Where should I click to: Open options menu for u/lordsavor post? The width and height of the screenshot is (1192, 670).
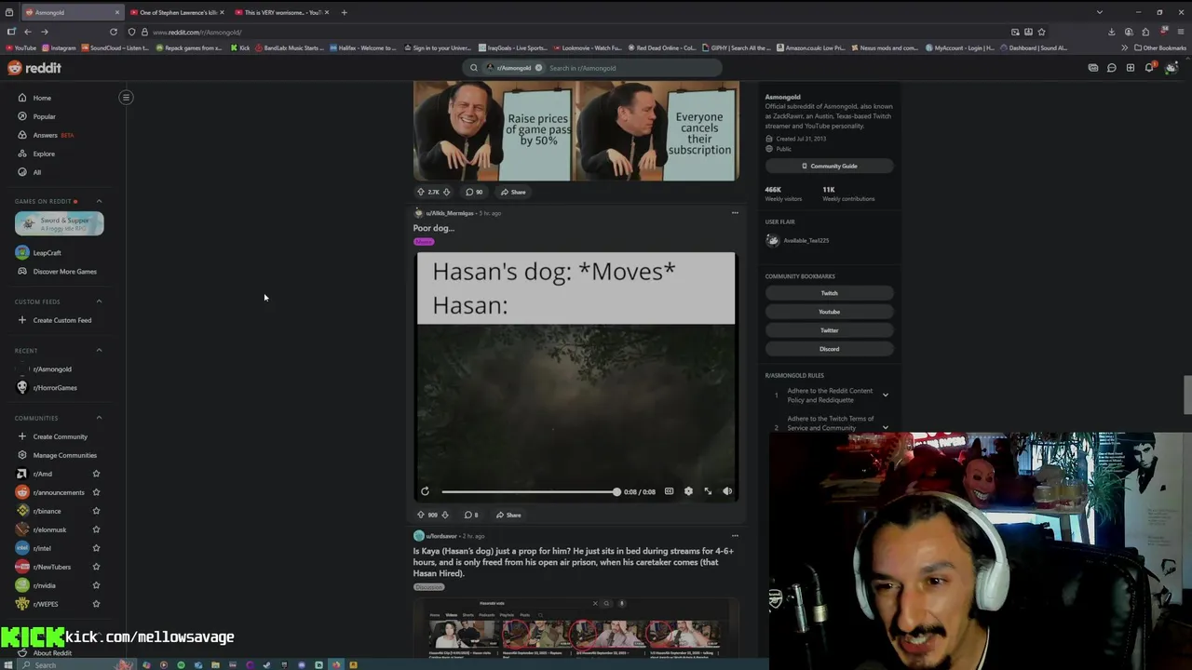(x=735, y=536)
